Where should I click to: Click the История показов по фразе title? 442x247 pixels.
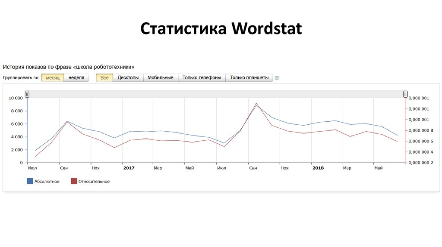tap(69, 67)
